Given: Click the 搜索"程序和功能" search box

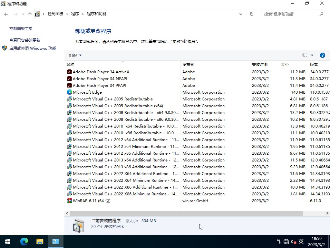Looking at the screenshot, I should 290,14.
